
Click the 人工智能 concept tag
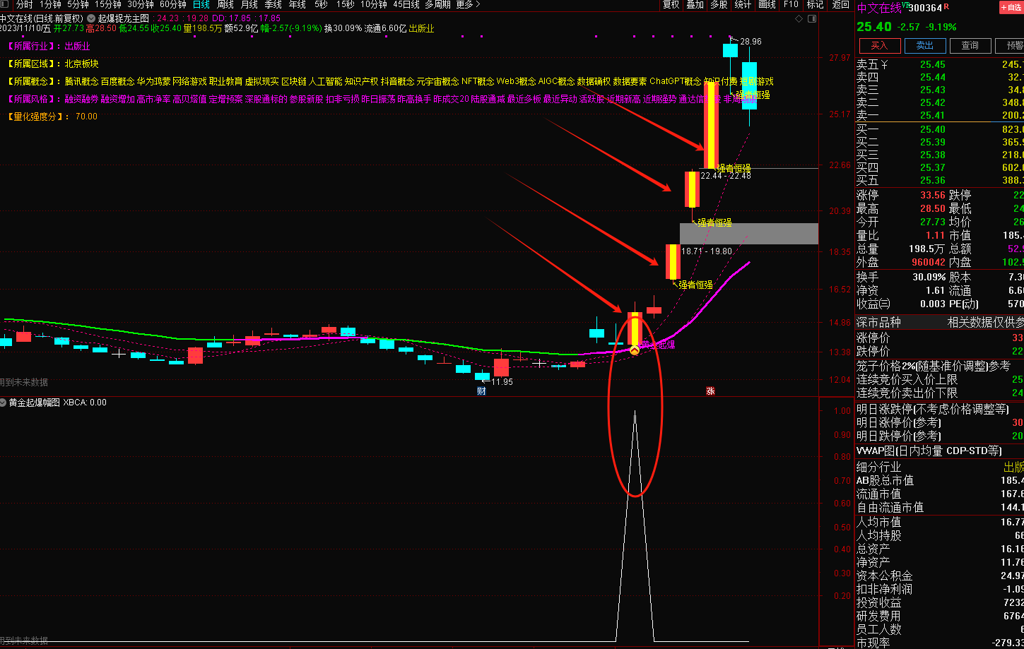click(x=325, y=81)
